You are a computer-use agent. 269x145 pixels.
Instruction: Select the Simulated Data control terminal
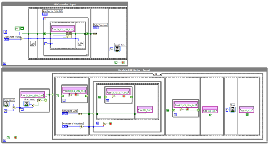(65, 114)
